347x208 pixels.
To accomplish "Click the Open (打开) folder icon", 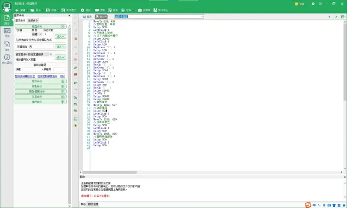I will point(32,10).
